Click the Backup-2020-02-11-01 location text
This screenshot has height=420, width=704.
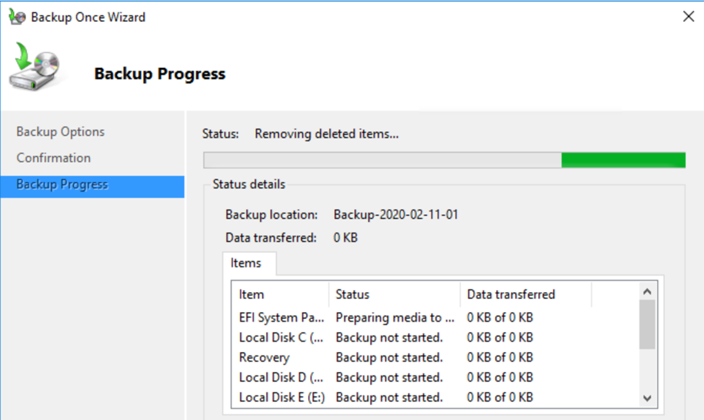point(396,215)
